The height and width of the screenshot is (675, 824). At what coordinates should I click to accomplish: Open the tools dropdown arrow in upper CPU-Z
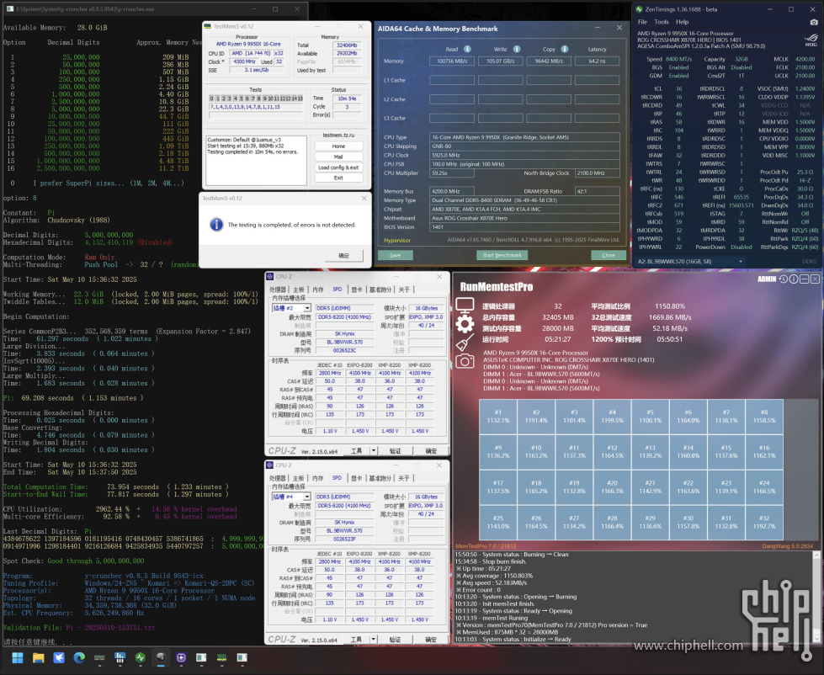[373, 450]
